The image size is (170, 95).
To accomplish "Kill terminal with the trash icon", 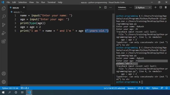I will [x=166, y=7].
